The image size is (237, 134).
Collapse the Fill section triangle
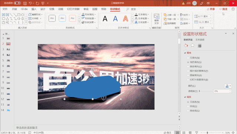coord(185,53)
